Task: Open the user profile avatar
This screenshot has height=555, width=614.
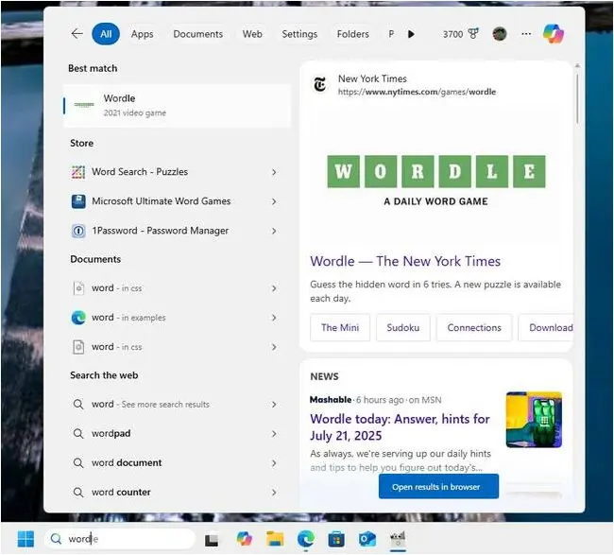Action: pos(500,34)
